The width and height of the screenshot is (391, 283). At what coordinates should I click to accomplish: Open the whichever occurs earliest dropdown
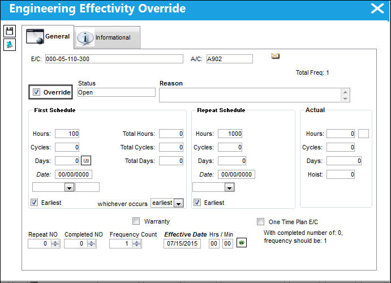tap(178, 203)
